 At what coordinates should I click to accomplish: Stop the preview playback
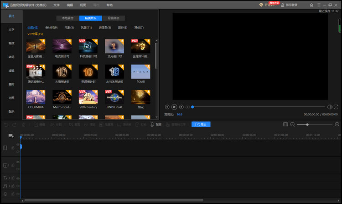(187, 107)
